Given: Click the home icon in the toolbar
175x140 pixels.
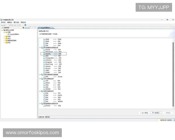Looking at the screenshot, I should coord(25,25).
